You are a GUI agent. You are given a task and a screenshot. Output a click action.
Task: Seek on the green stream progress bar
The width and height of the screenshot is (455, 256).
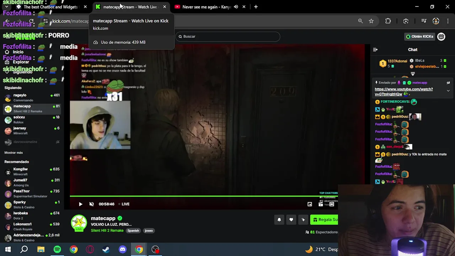(203, 196)
